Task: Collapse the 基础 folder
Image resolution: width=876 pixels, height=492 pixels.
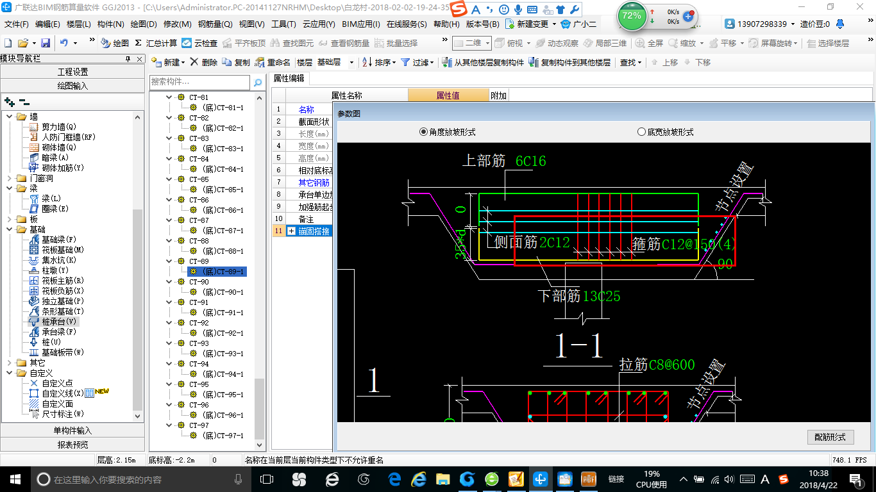Action: coord(9,229)
